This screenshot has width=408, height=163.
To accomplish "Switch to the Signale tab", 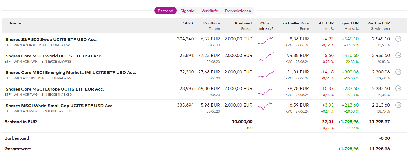I will (x=187, y=11).
